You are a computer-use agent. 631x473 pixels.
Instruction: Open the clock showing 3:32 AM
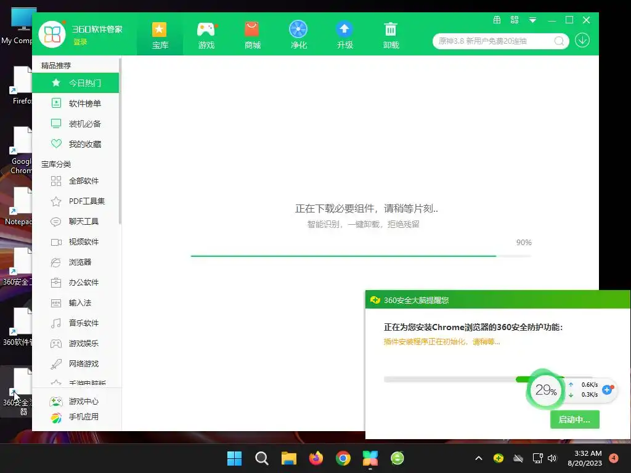click(x=585, y=458)
